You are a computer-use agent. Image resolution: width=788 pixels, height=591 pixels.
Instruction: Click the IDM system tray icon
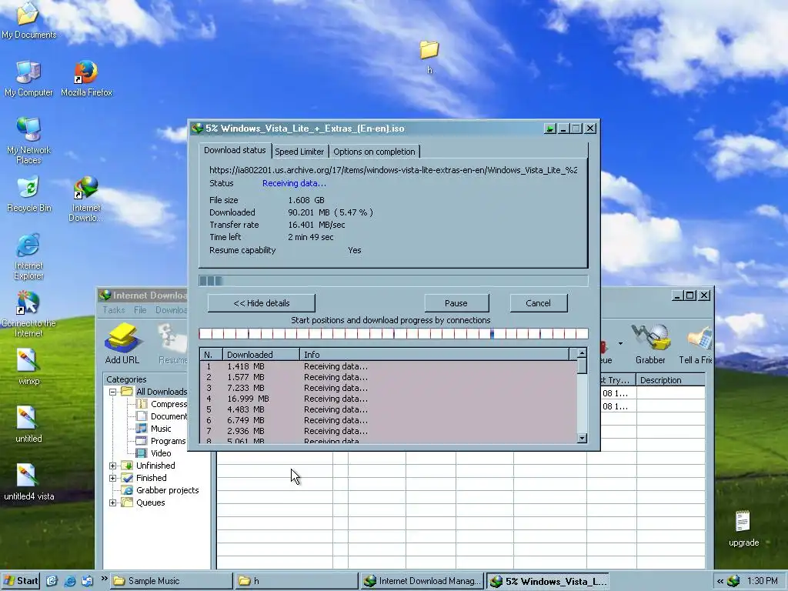733,581
